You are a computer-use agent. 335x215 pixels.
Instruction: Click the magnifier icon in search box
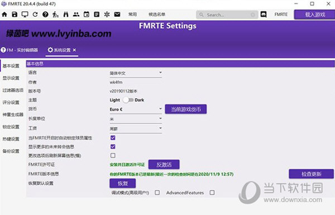(201, 15)
